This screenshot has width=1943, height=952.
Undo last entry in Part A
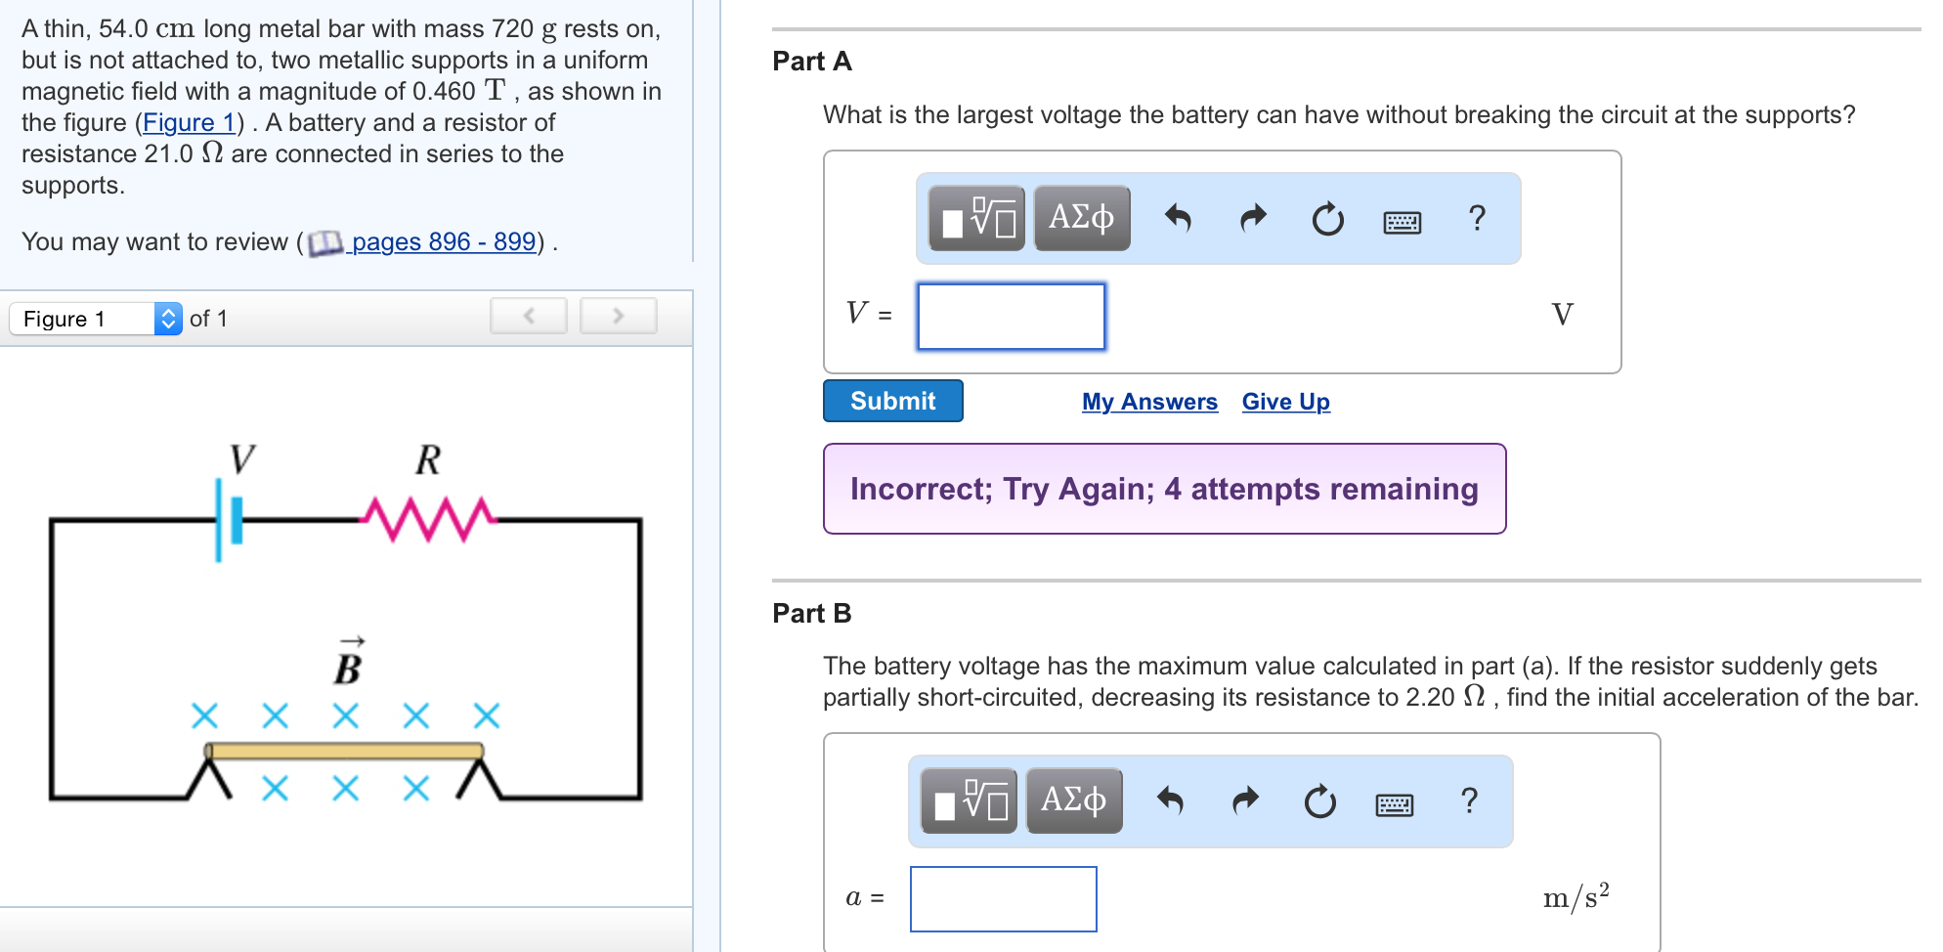[1178, 218]
